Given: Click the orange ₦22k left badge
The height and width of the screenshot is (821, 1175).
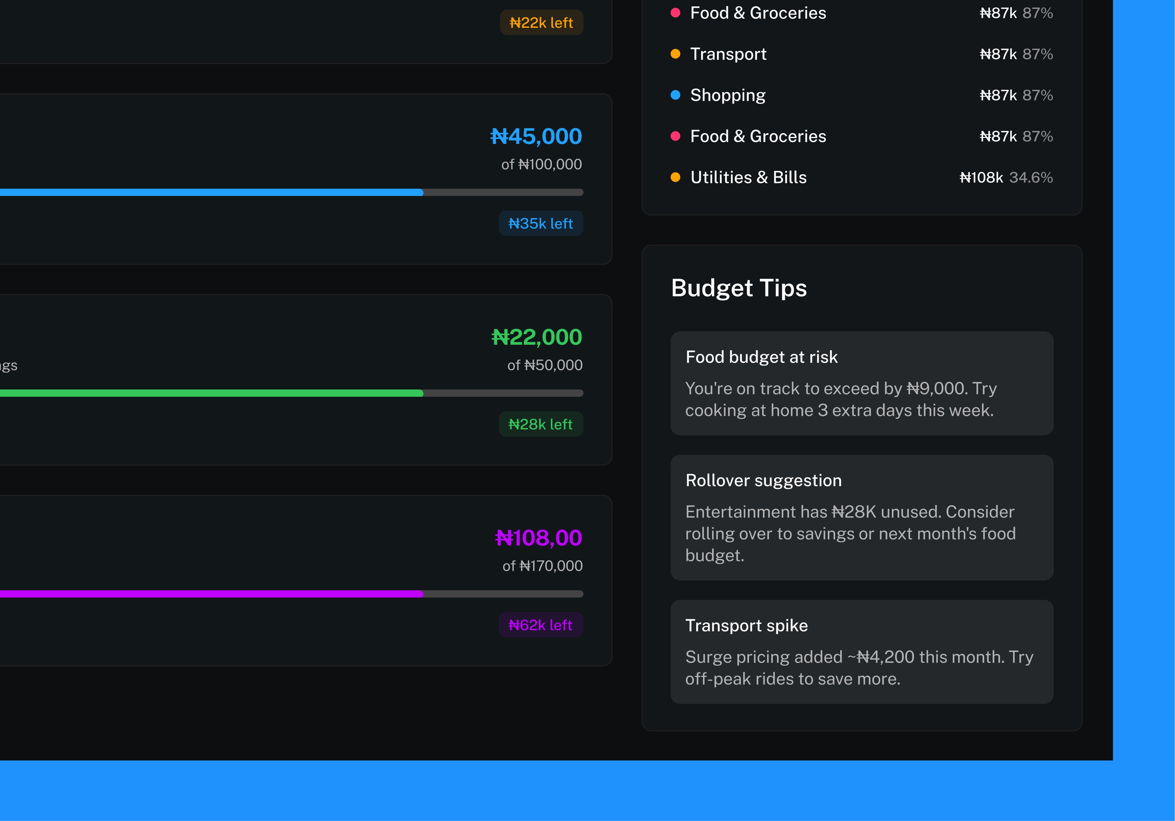Looking at the screenshot, I should click(x=541, y=22).
